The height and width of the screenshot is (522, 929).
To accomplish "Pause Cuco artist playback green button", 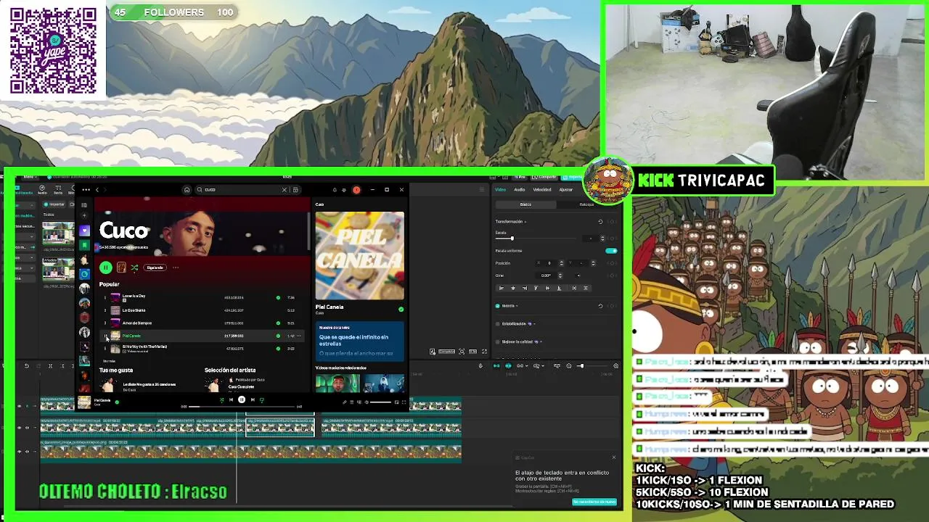I will coord(106,268).
